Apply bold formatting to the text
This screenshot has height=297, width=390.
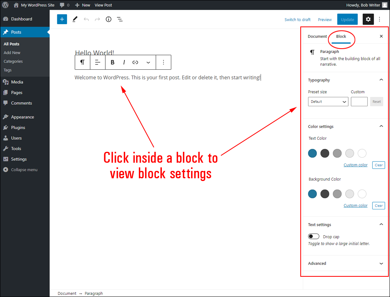(x=112, y=62)
